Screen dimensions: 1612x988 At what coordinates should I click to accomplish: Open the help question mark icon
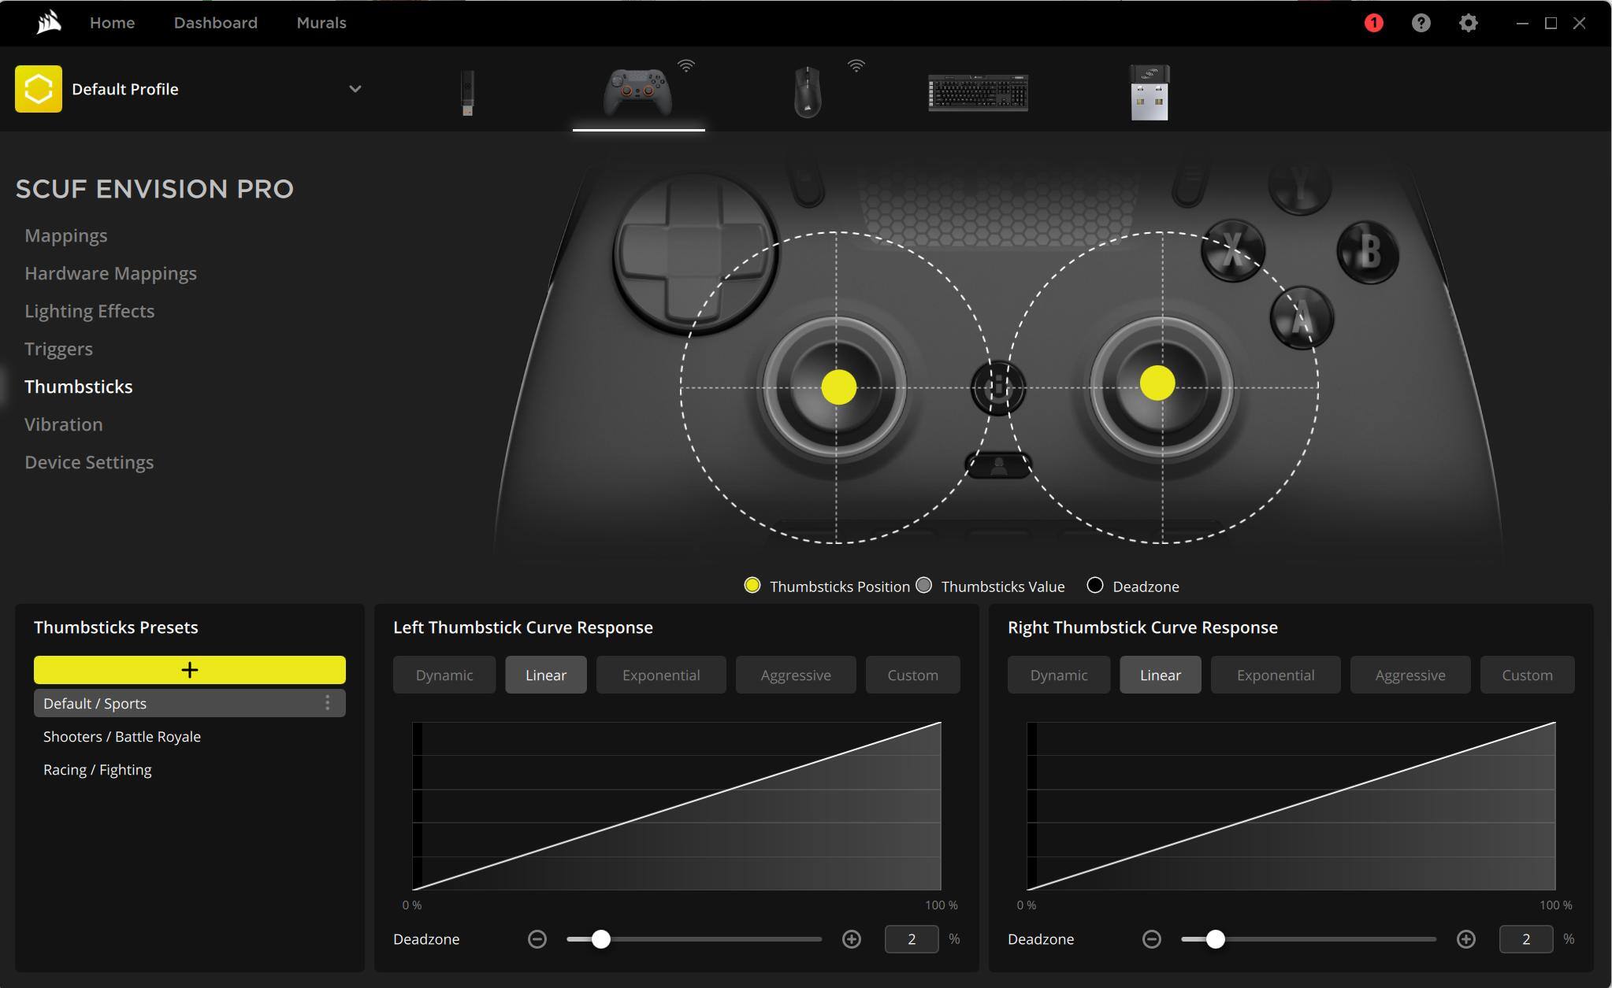tap(1421, 23)
